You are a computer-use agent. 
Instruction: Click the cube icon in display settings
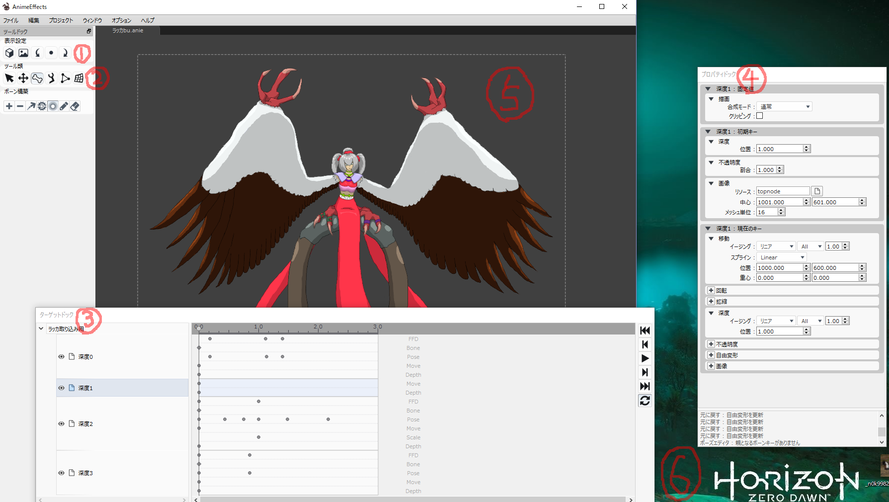pos(9,53)
